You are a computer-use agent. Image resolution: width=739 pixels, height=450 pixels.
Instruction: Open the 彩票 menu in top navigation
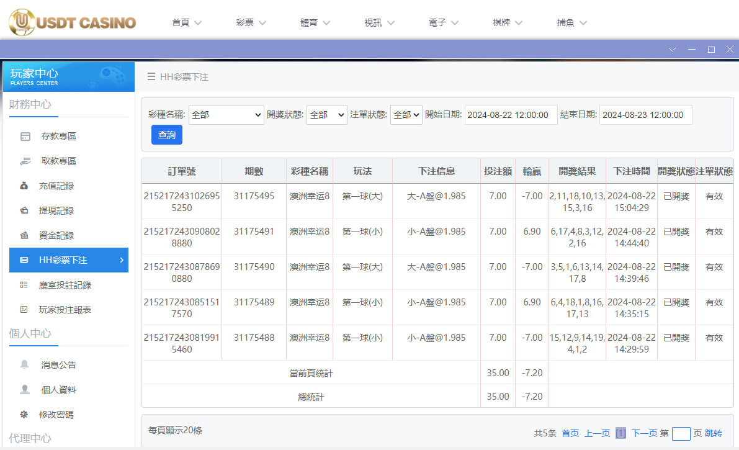(x=251, y=22)
